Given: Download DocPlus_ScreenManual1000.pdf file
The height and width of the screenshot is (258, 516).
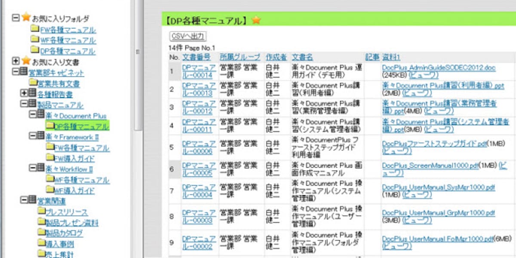Looking at the screenshot, I should click(430, 166).
